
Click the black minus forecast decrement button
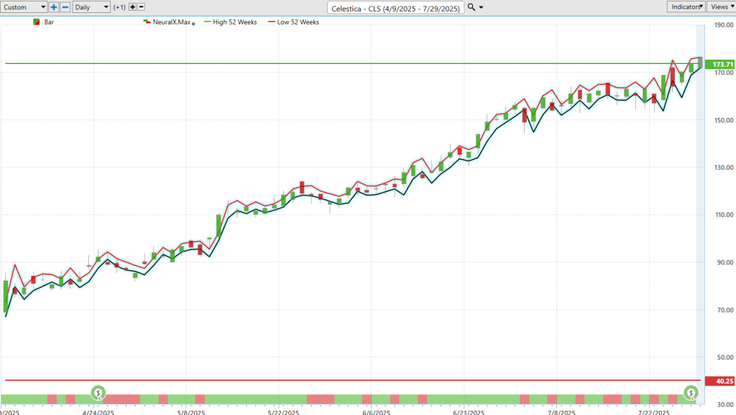(141, 7)
